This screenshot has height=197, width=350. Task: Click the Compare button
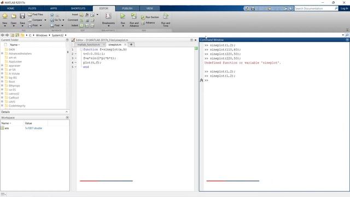(35, 20)
